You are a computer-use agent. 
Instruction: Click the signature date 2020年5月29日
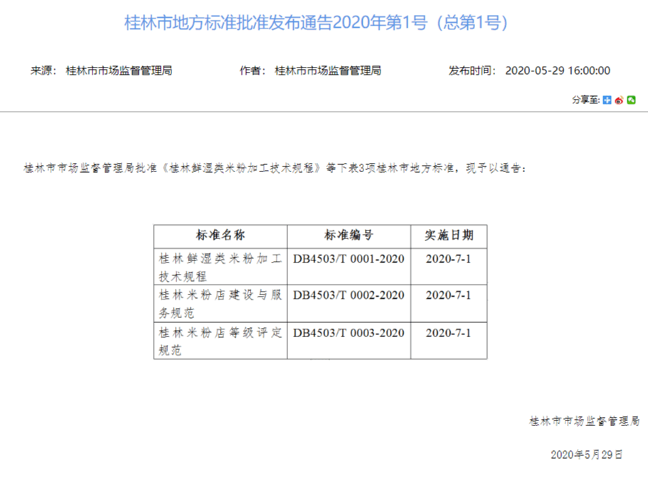(x=587, y=454)
